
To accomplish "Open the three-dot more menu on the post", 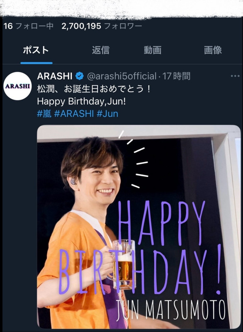I will (235, 76).
